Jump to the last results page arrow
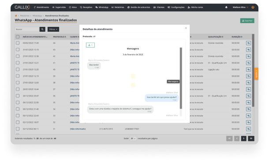269x162 pixels. (x=251, y=138)
